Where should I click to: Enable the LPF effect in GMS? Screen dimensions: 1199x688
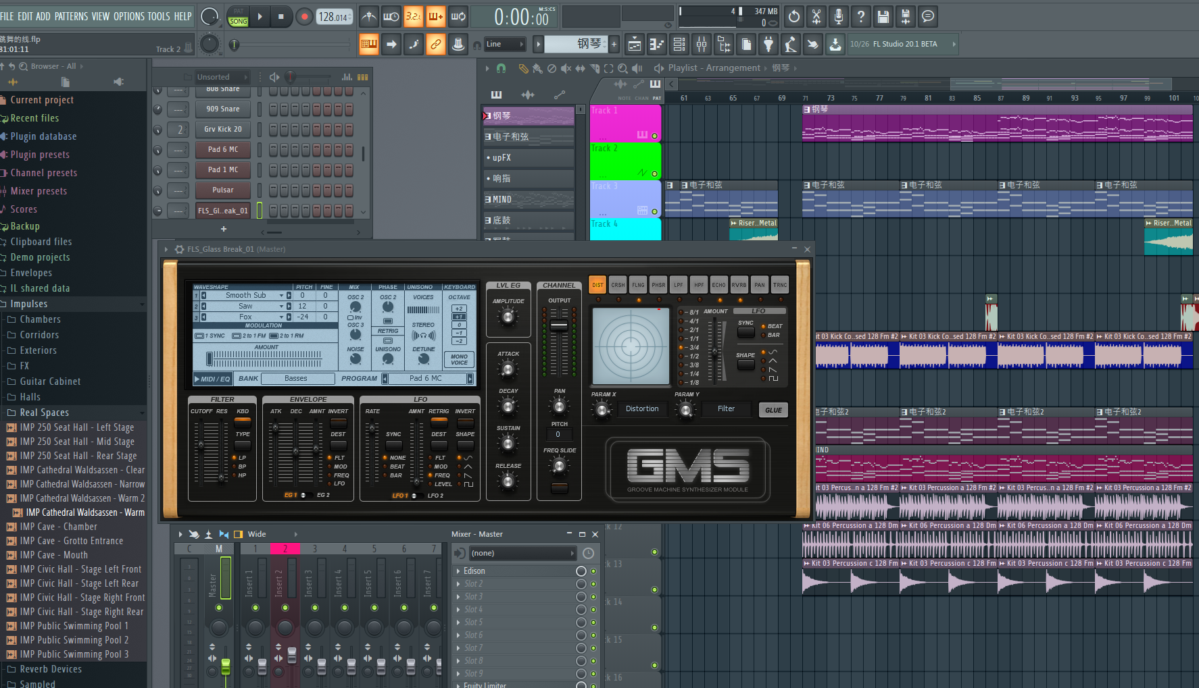679,285
